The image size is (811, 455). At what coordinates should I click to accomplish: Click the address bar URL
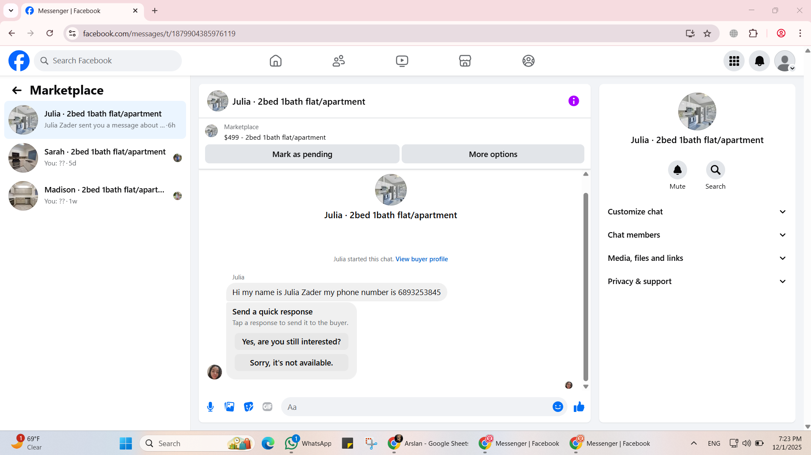[x=159, y=33]
